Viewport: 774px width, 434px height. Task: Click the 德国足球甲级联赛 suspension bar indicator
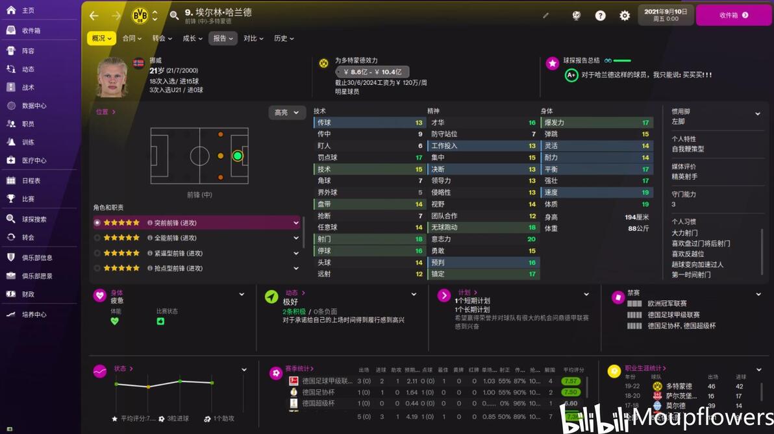coord(634,315)
